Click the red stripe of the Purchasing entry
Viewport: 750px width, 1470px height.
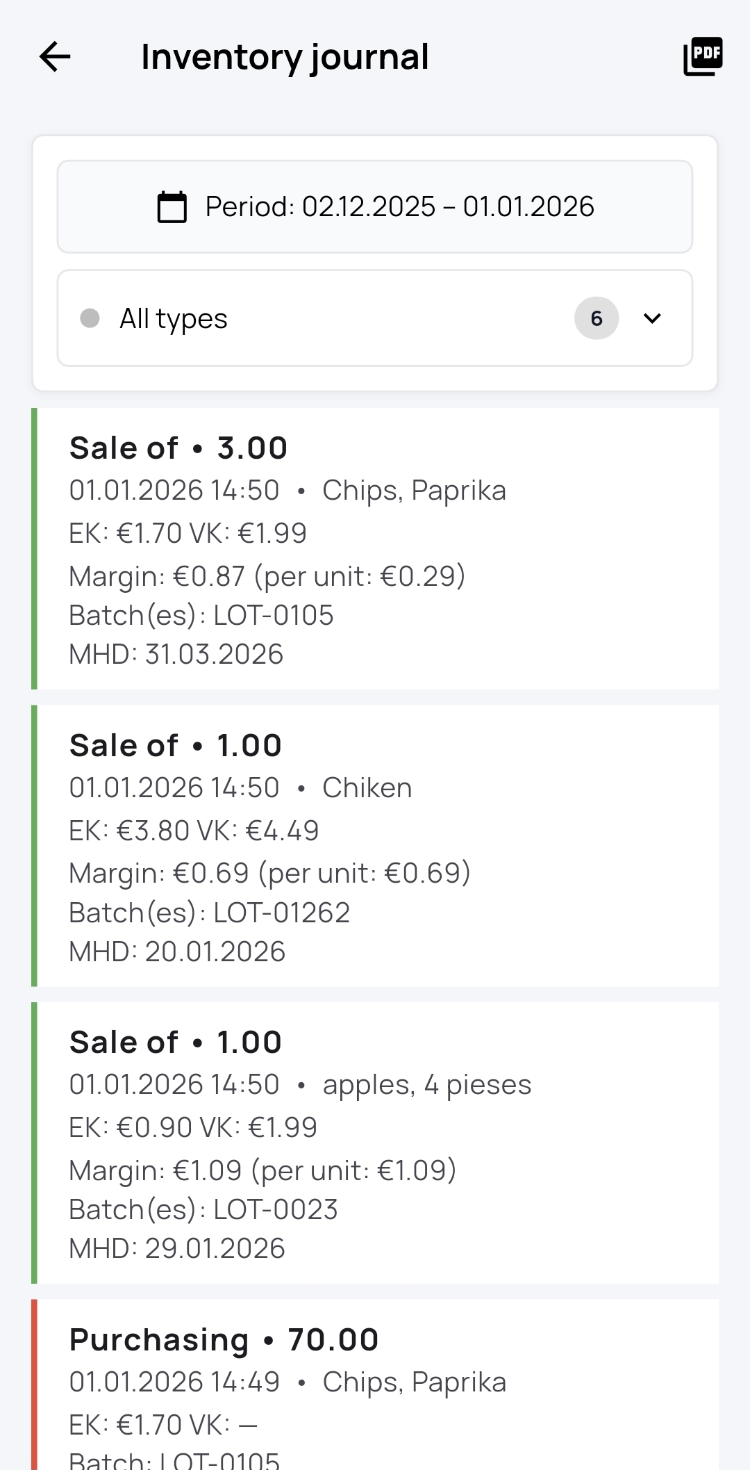34,1383
